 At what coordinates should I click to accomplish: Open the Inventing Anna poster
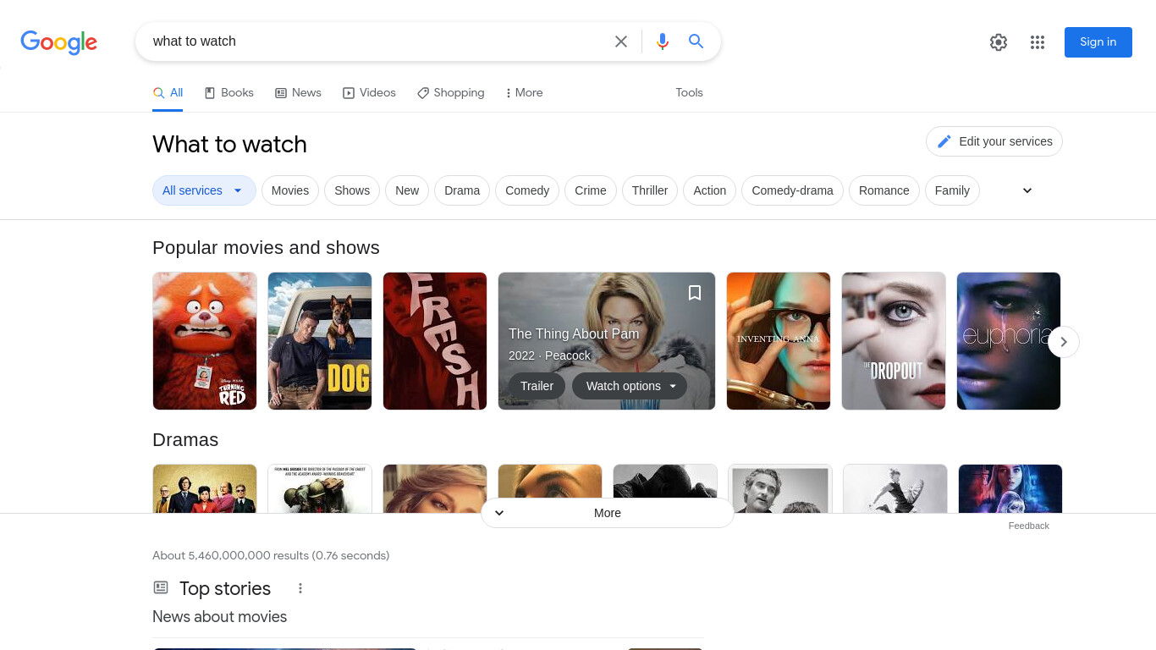779,341
